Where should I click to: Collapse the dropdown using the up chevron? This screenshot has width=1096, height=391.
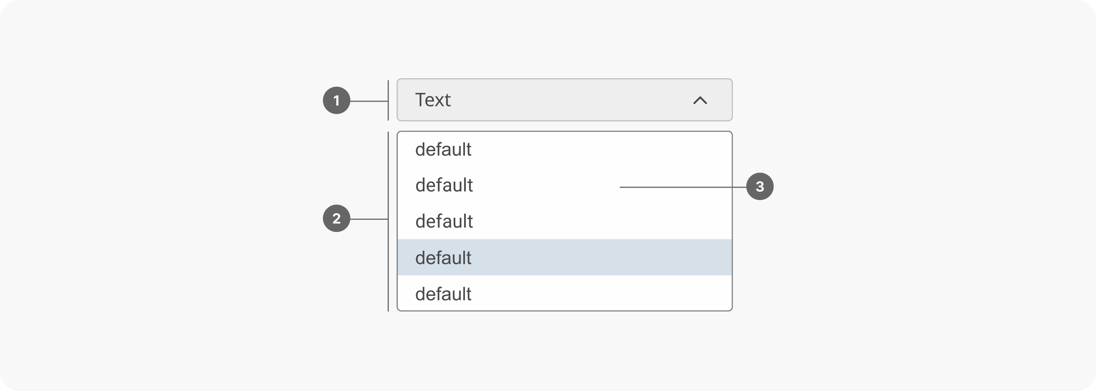point(700,100)
